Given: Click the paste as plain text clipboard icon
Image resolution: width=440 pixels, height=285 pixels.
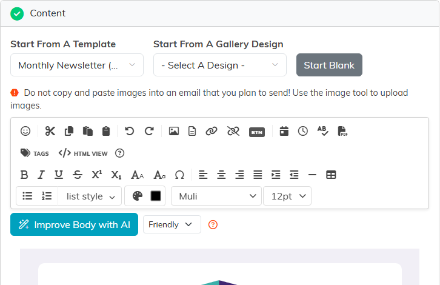Looking at the screenshot, I should [x=106, y=131].
